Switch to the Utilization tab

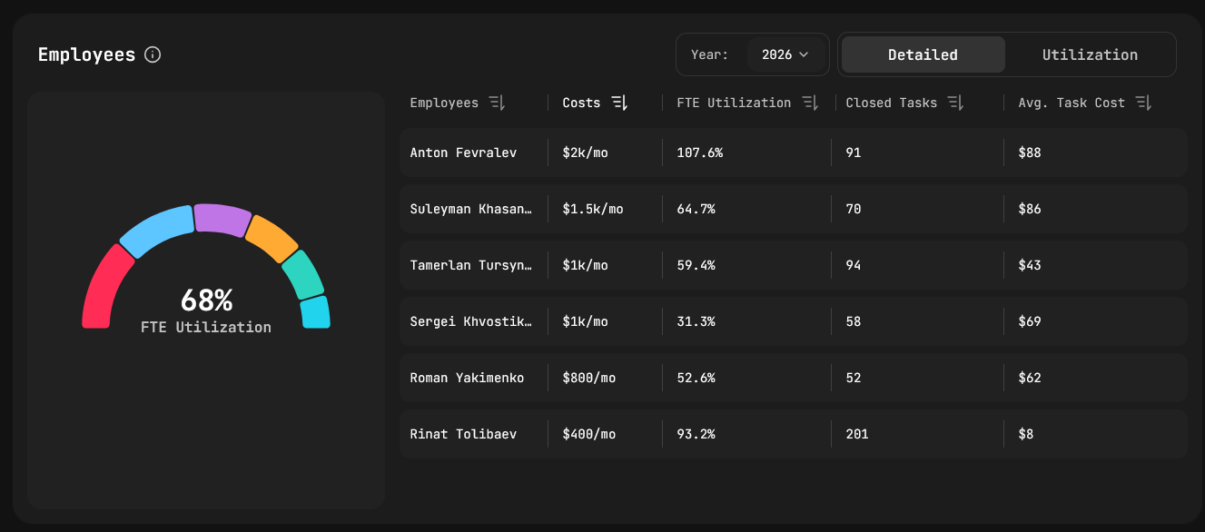(1090, 54)
